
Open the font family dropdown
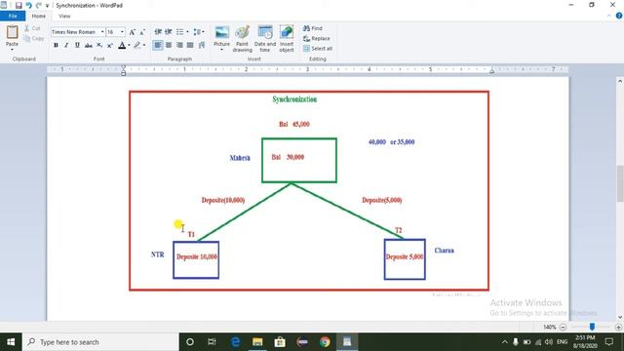point(102,32)
